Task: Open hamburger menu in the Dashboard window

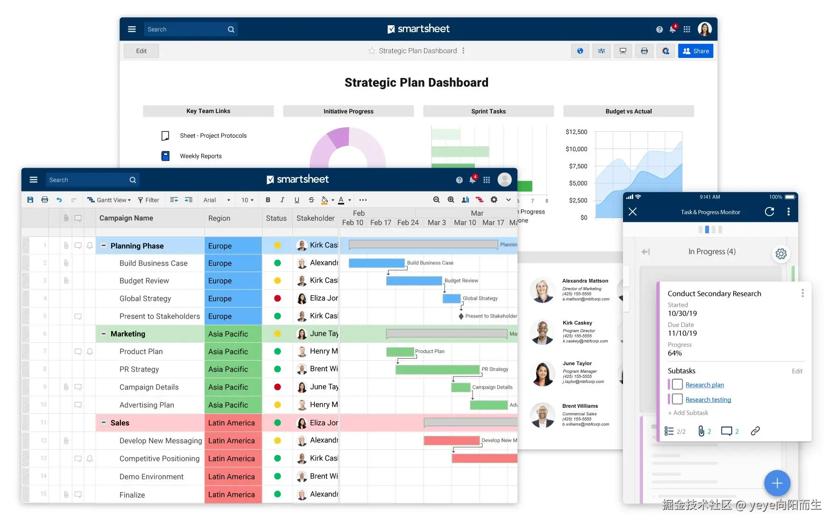Action: [x=132, y=29]
